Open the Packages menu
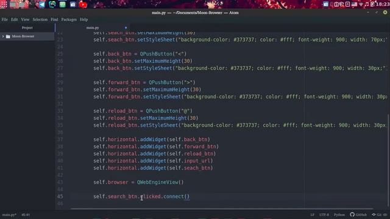Screen dimensions: 390x219 coord(69,19)
